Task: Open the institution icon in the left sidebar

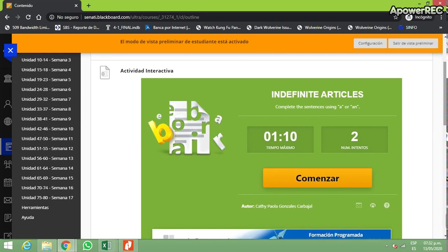Action: pyautogui.click(x=8, y=78)
